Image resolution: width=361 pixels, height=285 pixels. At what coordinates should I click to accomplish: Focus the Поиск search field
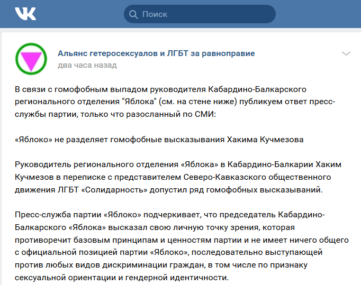[x=201, y=14]
